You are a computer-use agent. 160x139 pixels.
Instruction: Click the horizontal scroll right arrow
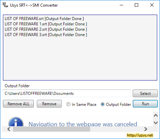[146, 129]
